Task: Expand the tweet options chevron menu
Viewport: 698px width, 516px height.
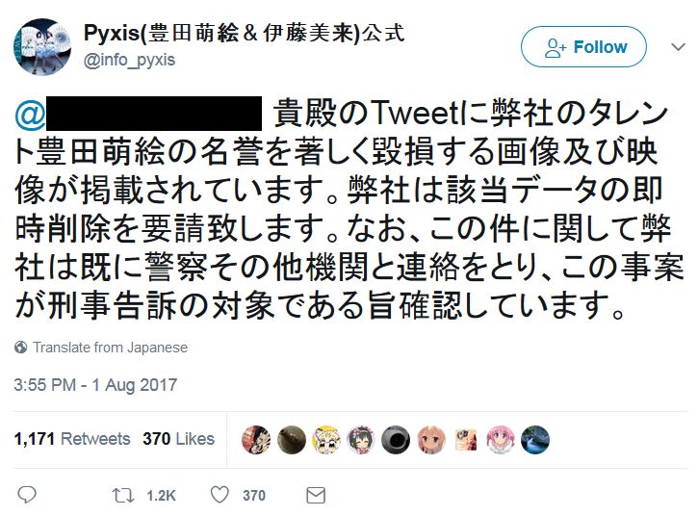Action: click(678, 47)
